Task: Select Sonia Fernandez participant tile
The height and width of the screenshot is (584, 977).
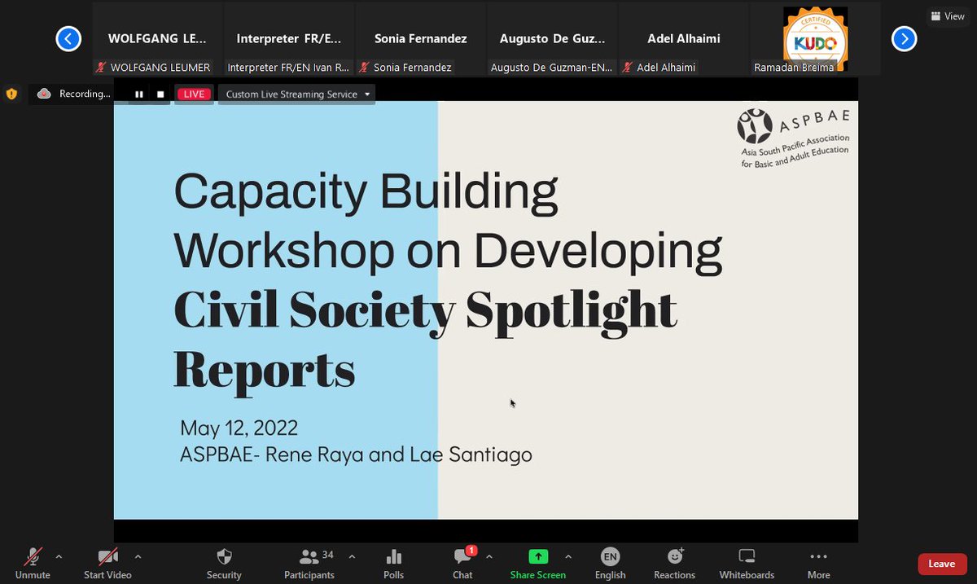Action: [421, 39]
